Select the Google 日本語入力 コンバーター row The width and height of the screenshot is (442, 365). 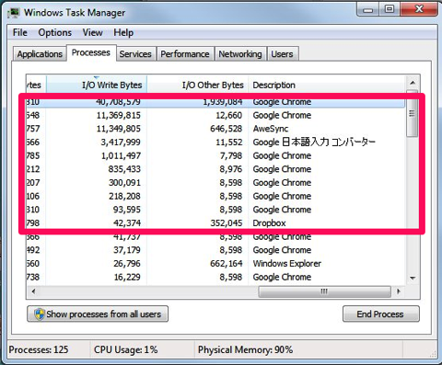pos(215,143)
